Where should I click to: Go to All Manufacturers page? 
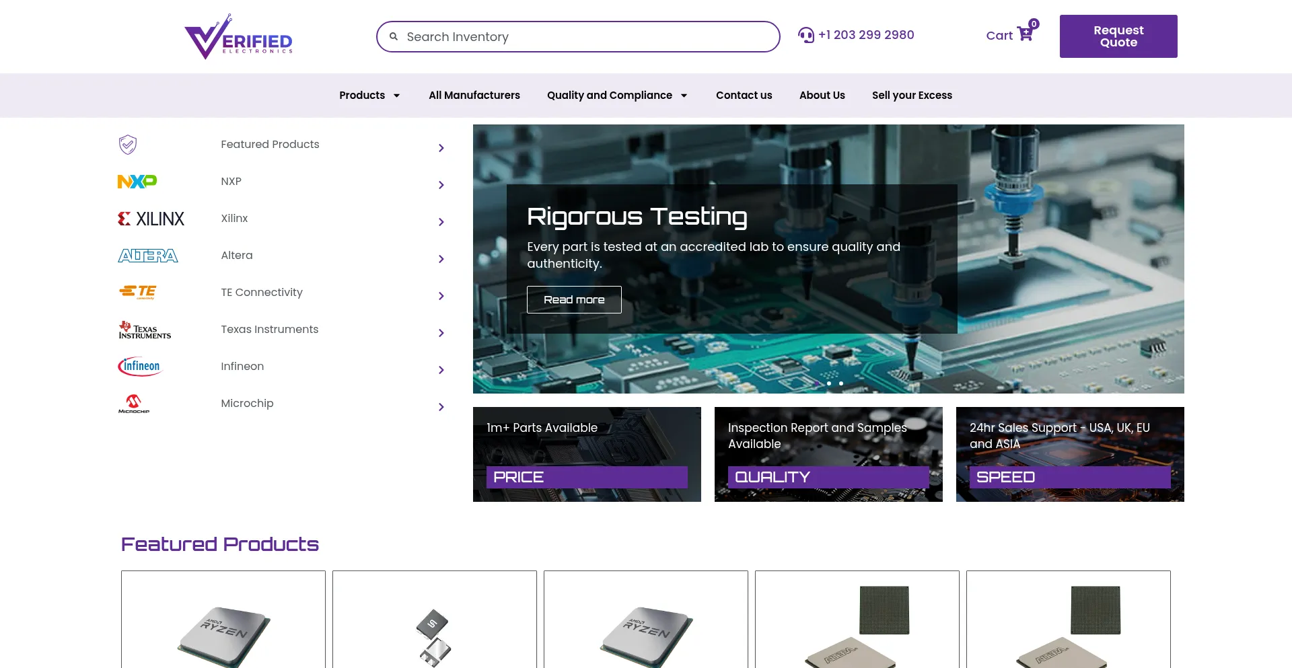tap(474, 96)
